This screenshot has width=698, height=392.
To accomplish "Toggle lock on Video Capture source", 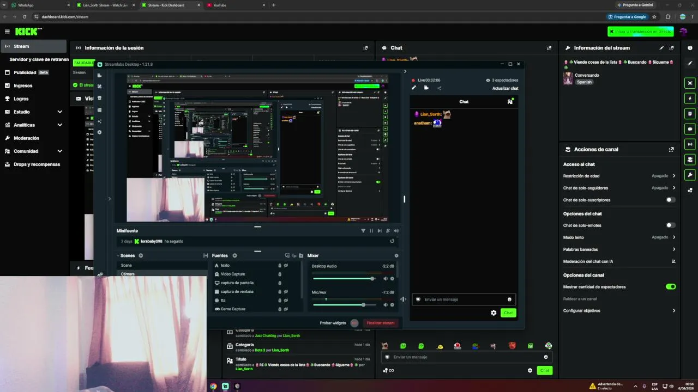I will point(280,274).
